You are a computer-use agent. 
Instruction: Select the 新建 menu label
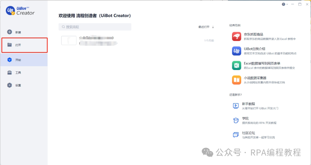18,32
